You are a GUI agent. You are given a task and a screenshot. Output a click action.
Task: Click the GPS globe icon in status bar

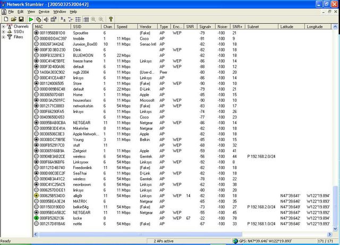point(235,241)
